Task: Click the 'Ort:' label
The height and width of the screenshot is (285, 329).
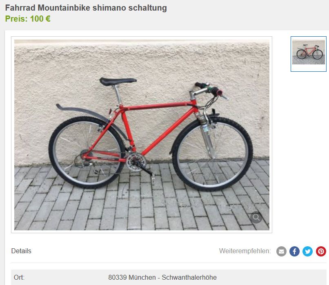Action: click(x=19, y=277)
